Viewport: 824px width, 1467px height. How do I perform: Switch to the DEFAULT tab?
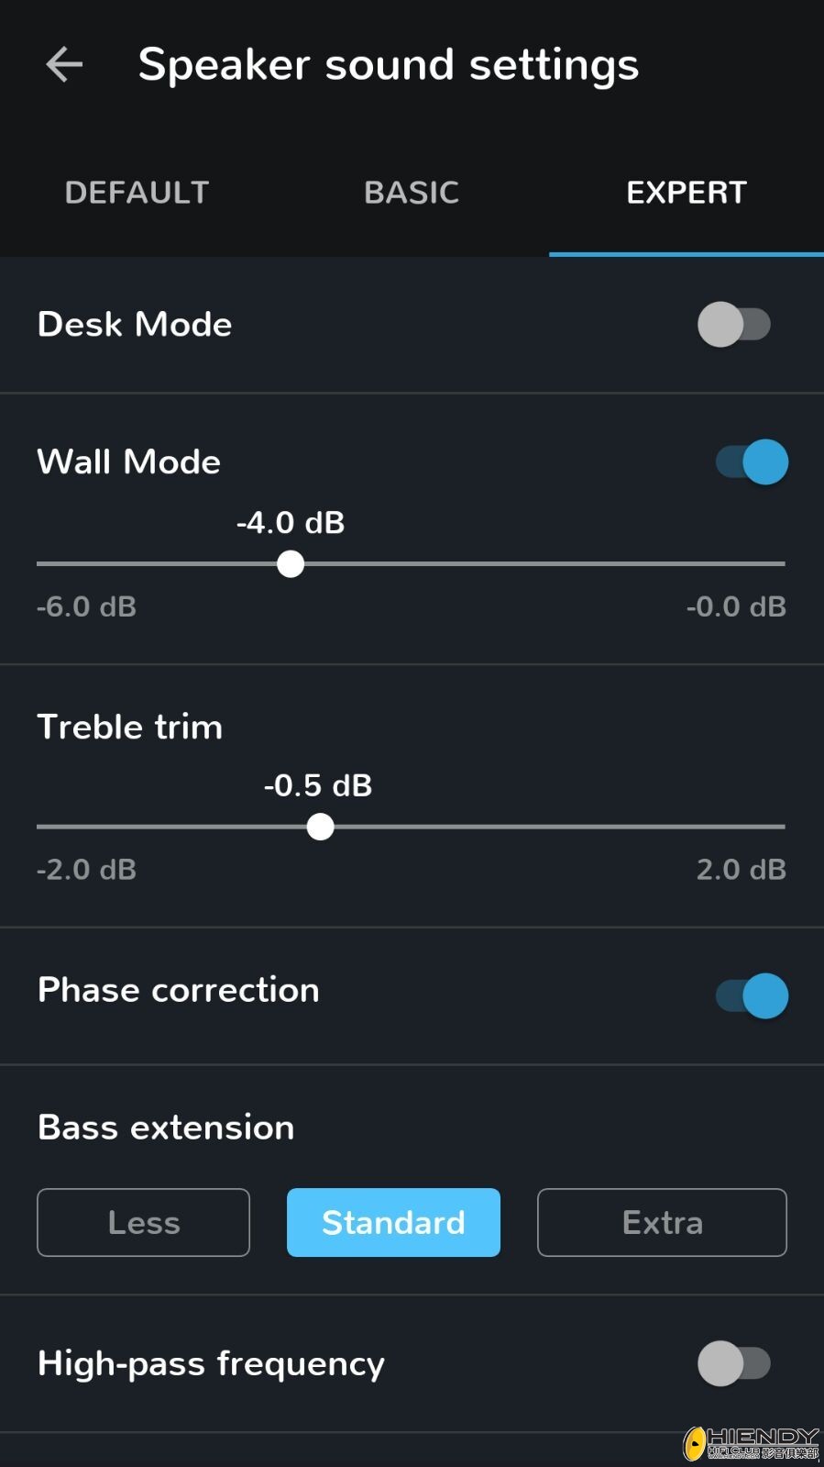(x=137, y=193)
